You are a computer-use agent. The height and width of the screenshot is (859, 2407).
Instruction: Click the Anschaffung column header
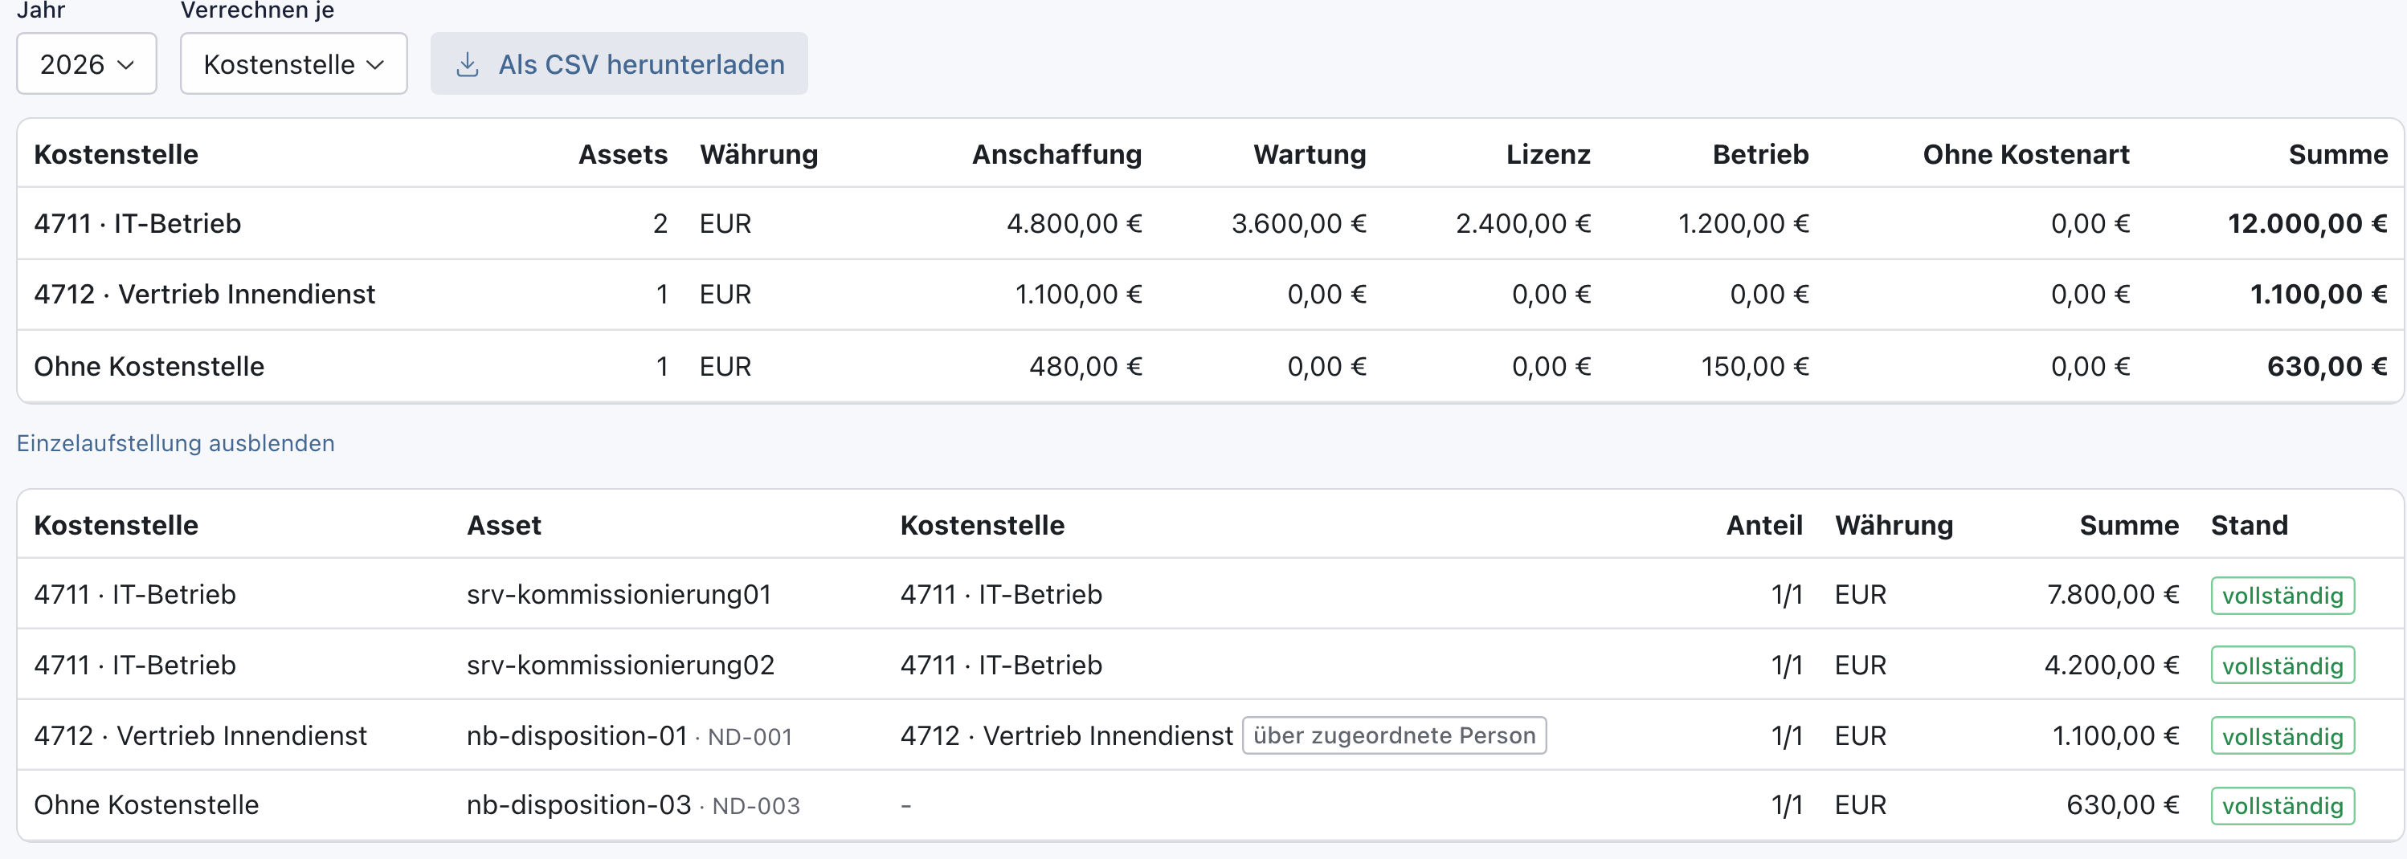(1056, 154)
